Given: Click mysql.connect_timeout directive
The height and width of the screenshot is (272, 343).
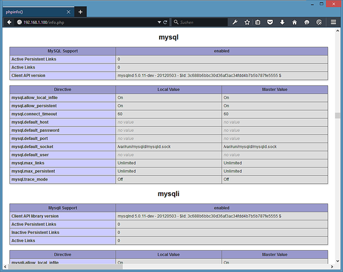Looking at the screenshot, I should pos(34,114).
